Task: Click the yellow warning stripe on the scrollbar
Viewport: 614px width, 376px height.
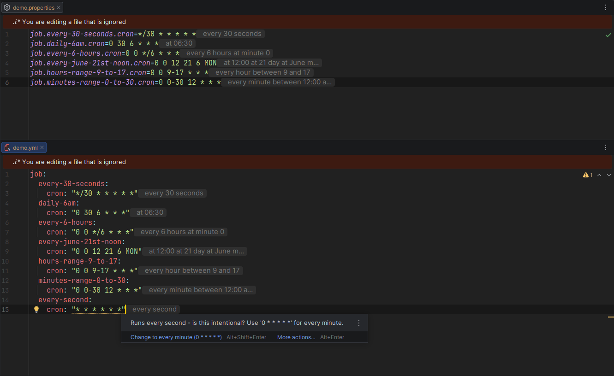Action: (x=611, y=317)
